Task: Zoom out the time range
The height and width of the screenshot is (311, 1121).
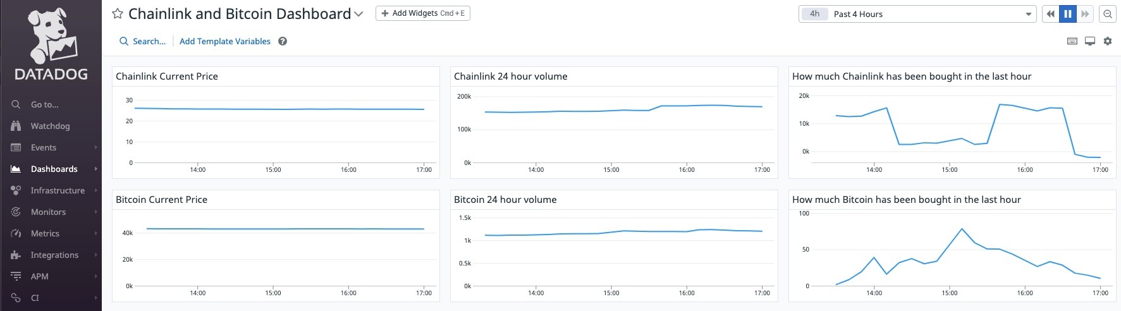Action: (x=1108, y=14)
